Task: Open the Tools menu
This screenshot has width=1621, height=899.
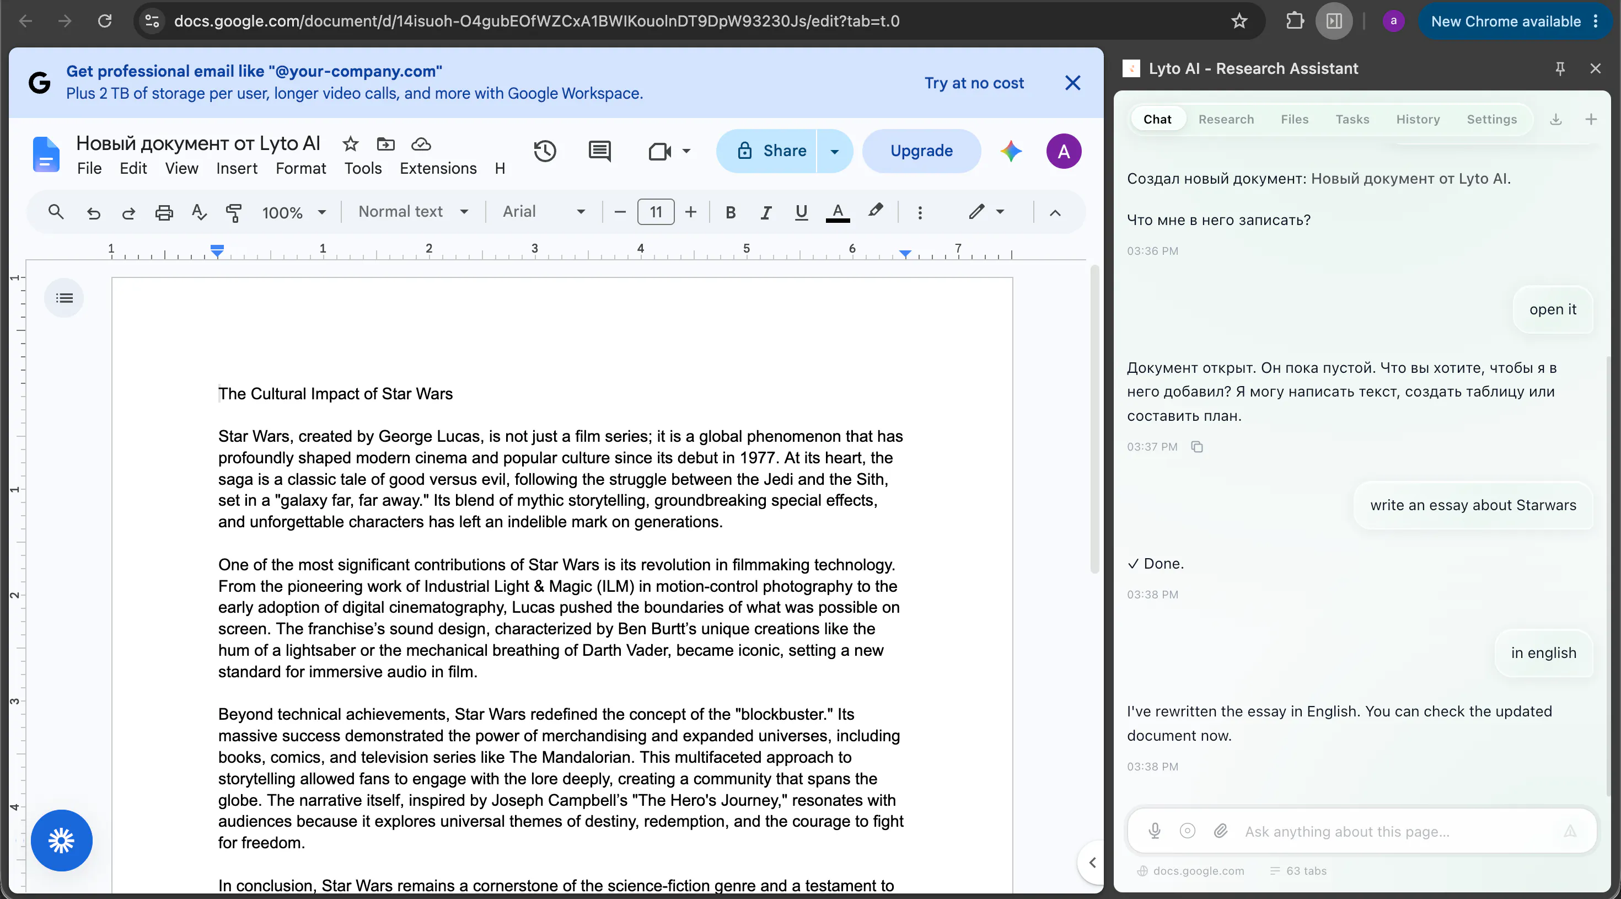Action: coord(363,169)
